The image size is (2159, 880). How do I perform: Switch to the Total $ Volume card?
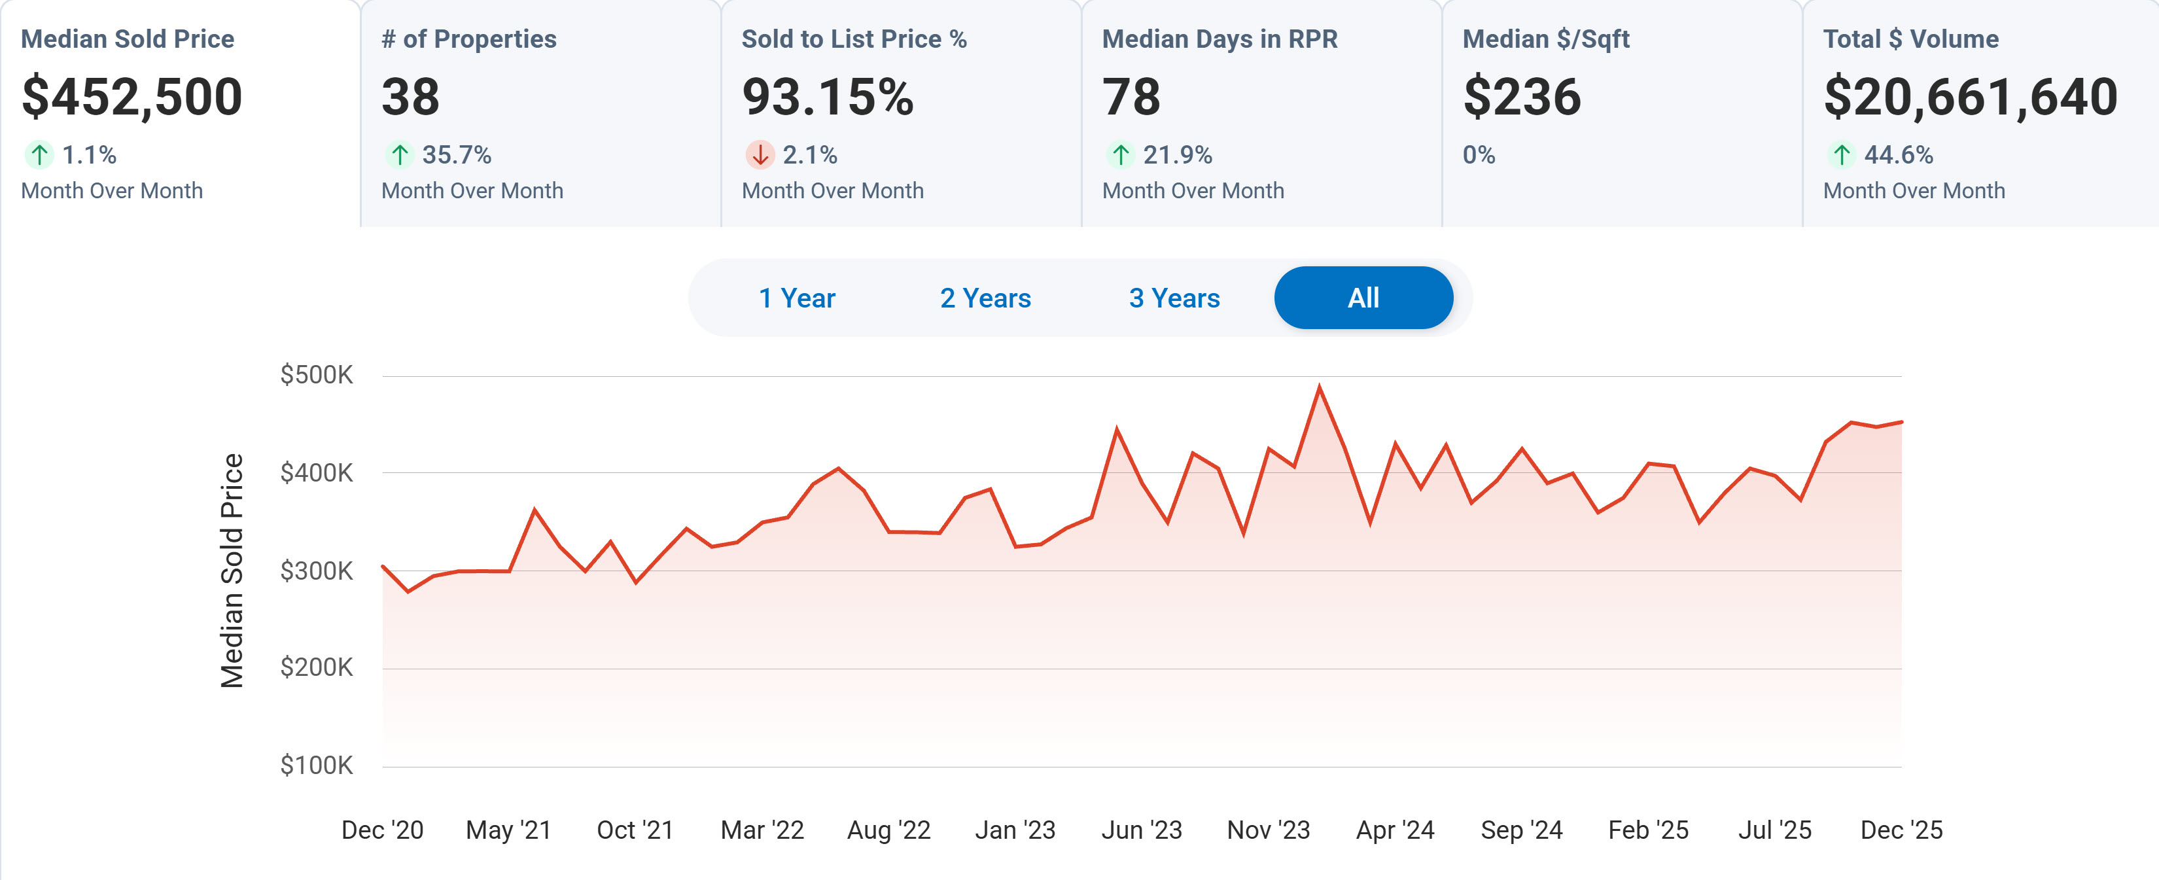1980,113
